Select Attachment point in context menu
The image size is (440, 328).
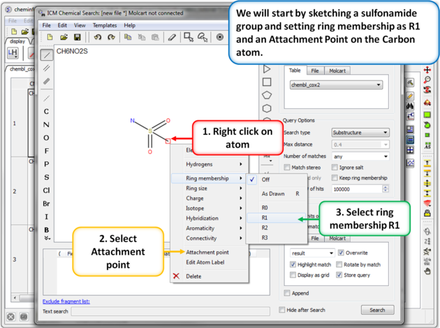click(x=207, y=252)
